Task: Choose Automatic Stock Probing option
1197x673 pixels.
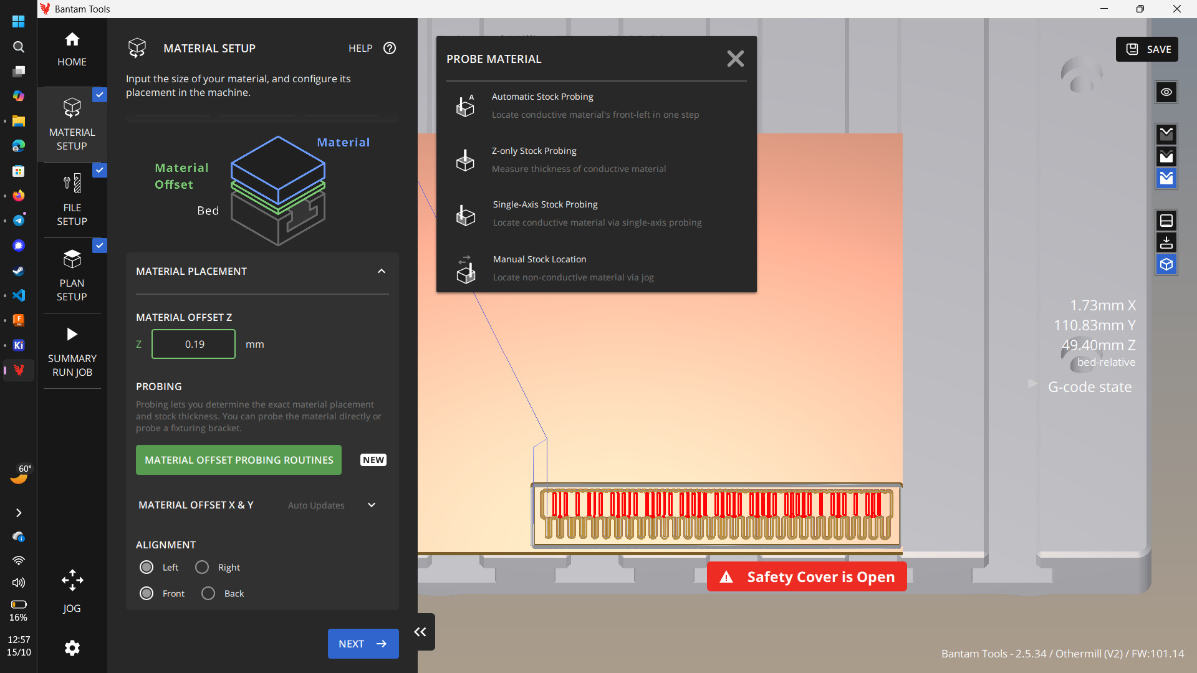Action: [x=597, y=106]
